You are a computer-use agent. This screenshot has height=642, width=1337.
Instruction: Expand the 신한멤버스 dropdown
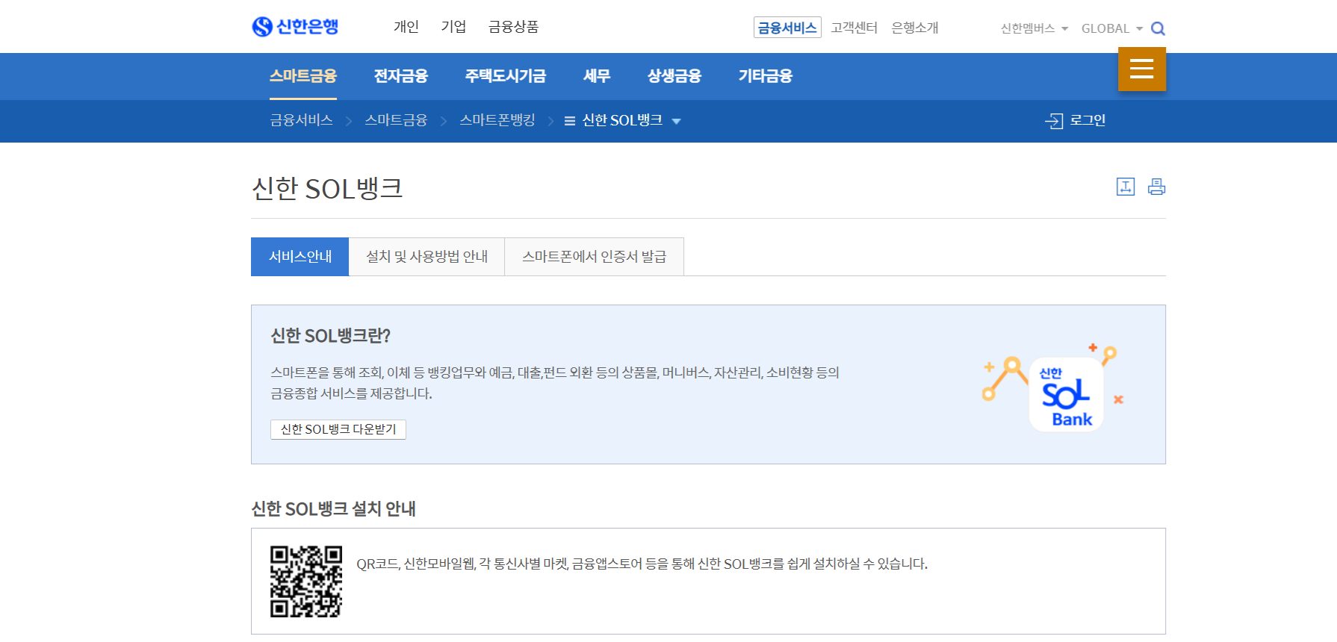pos(1034,28)
